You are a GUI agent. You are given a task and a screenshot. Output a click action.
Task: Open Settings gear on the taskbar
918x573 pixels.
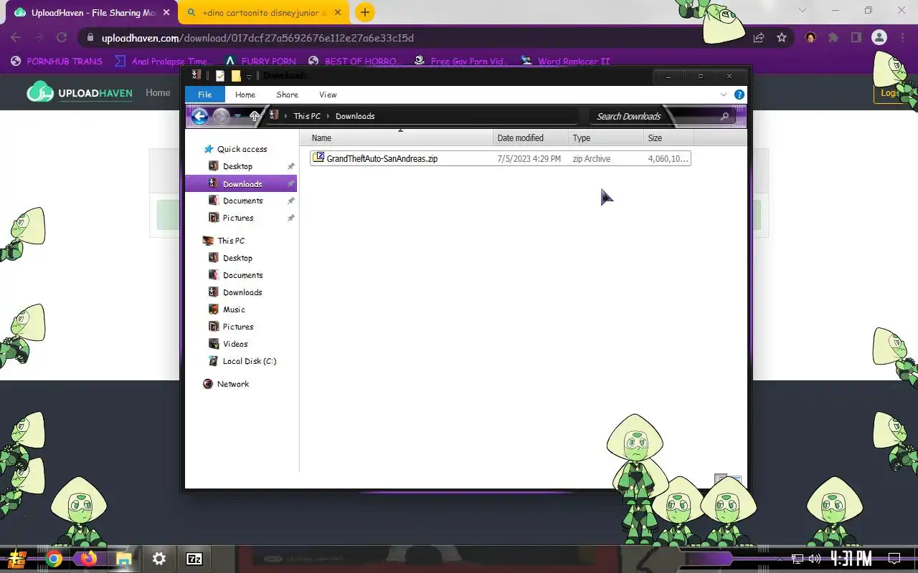point(159,559)
